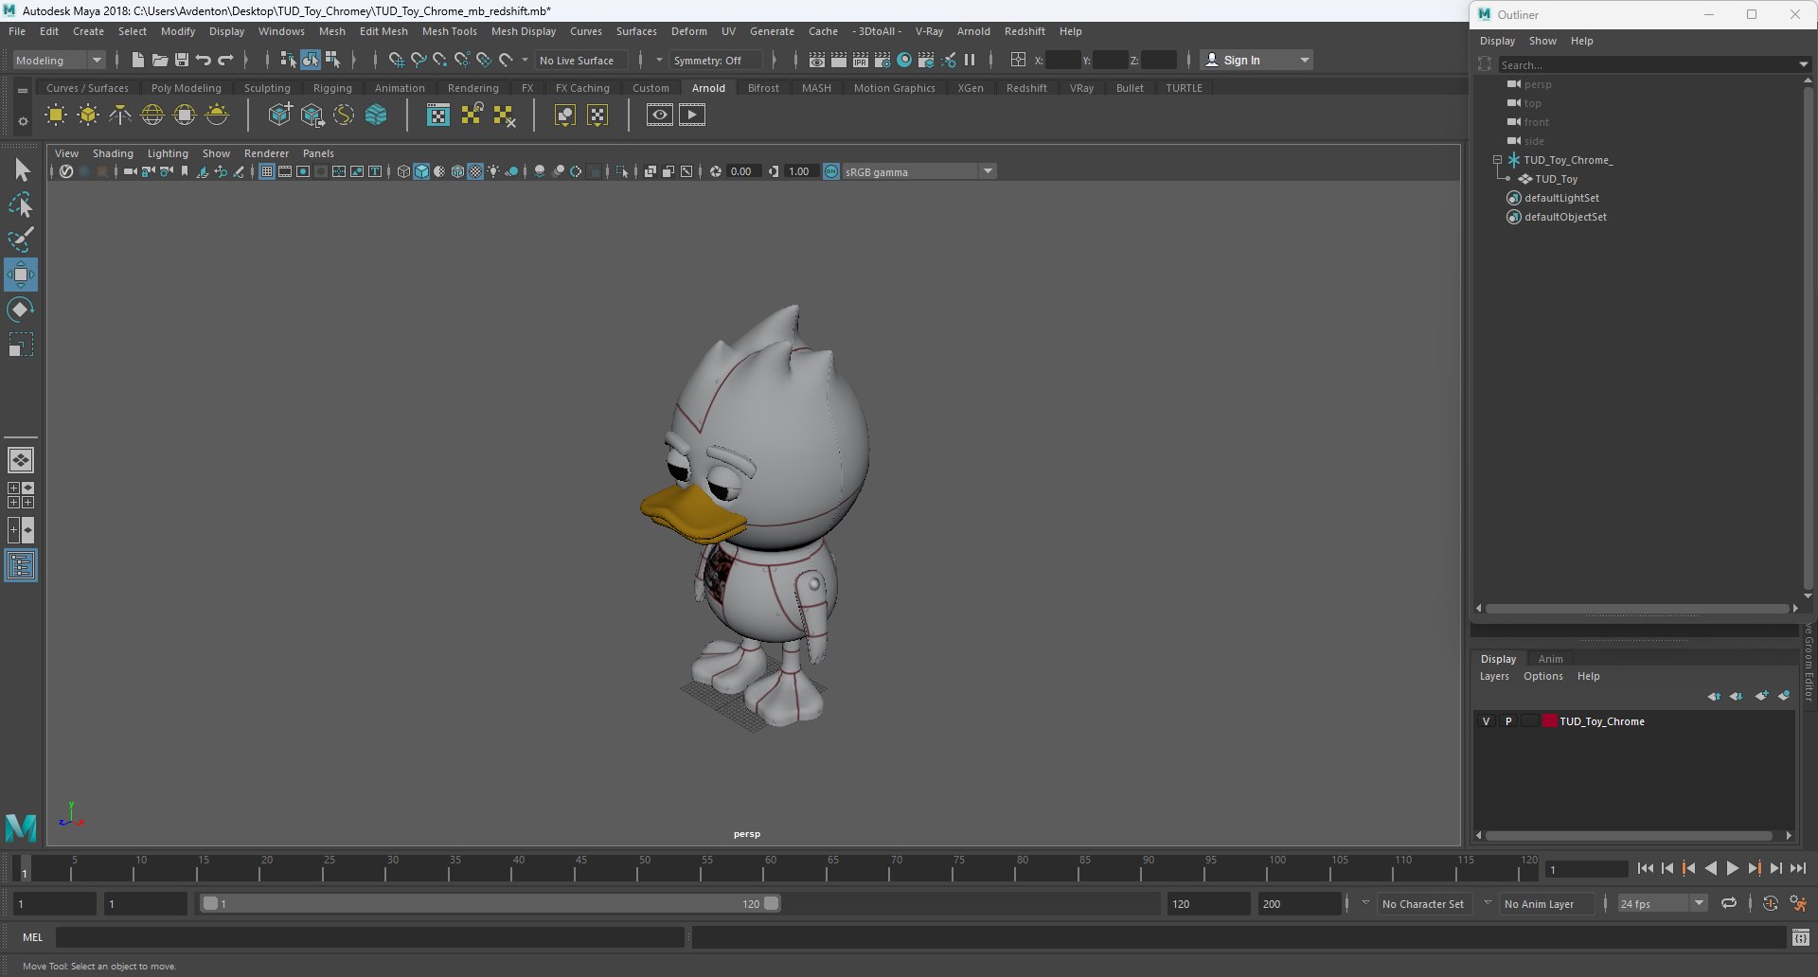Click the Outliner search field
The width and height of the screenshot is (1818, 977).
point(1647,64)
